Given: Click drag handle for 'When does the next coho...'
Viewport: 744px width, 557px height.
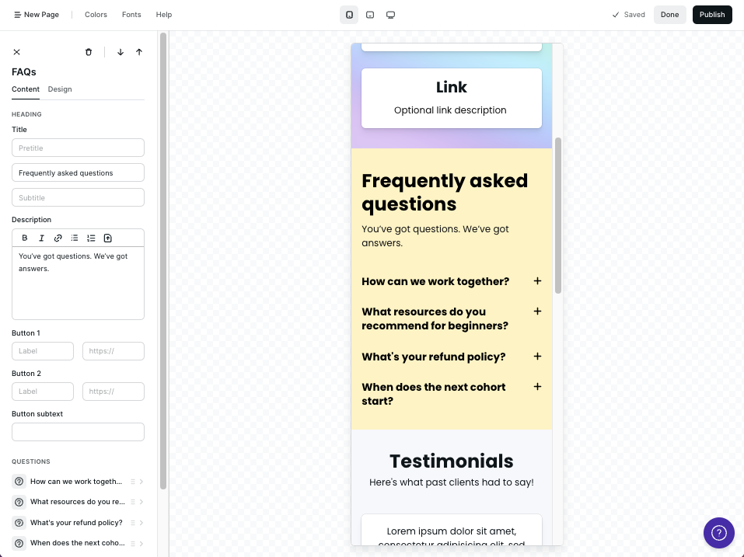Looking at the screenshot, I should tap(133, 543).
